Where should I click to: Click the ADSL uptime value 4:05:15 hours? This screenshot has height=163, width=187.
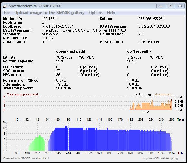pos(149,42)
